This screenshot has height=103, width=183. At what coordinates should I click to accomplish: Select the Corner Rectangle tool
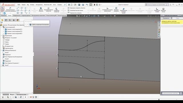click(18, 11)
